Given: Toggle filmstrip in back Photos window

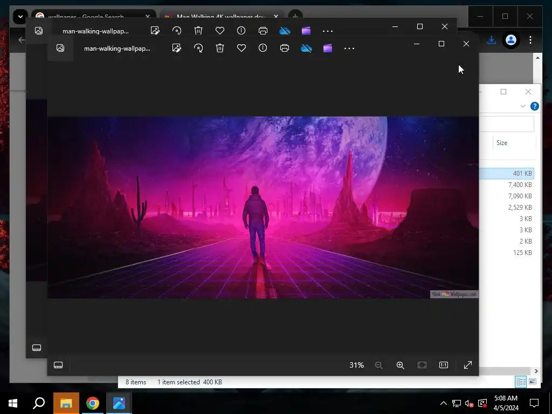Looking at the screenshot, I should click(x=37, y=348).
